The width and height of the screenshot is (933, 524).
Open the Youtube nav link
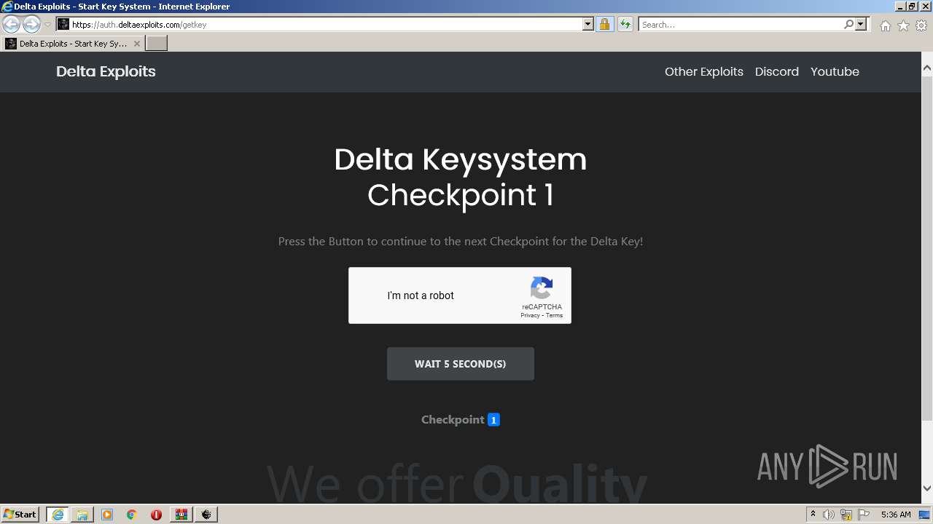tap(835, 71)
